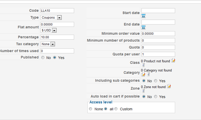Image resolution: width=201 pixels, height=120 pixels.
Task: Click the Code input field
Action: click(x=57, y=11)
